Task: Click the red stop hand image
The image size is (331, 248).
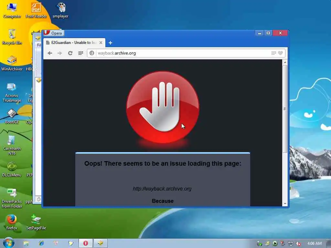Action: (163, 107)
